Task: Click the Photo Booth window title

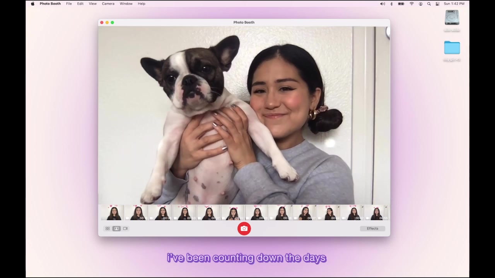Action: (244, 22)
